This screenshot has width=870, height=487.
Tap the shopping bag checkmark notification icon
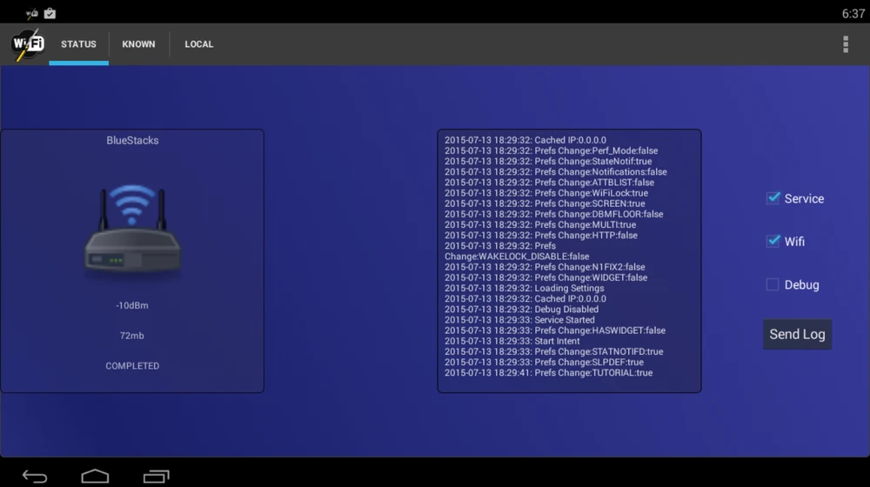pos(50,13)
